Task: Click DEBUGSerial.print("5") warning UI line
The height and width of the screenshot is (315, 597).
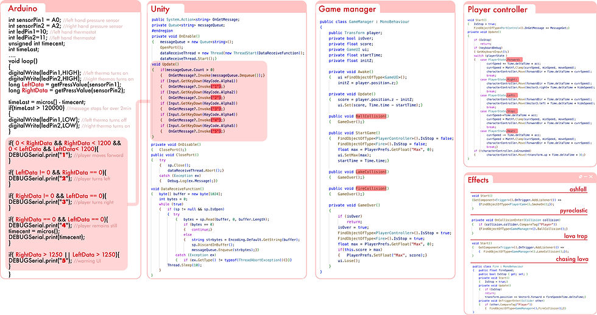Action: [x=55, y=261]
